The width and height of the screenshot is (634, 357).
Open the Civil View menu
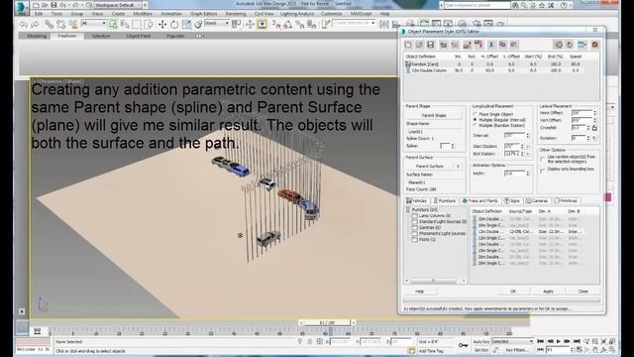pos(264,14)
